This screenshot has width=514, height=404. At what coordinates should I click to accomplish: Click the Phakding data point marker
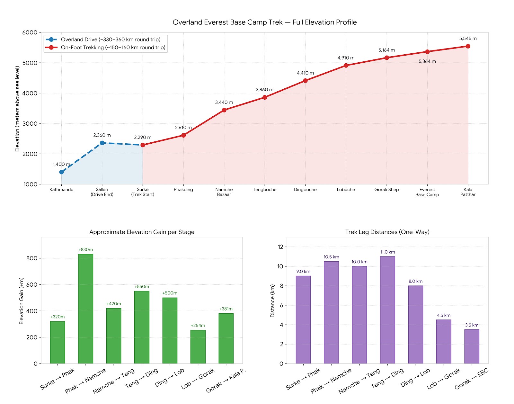tap(183, 135)
